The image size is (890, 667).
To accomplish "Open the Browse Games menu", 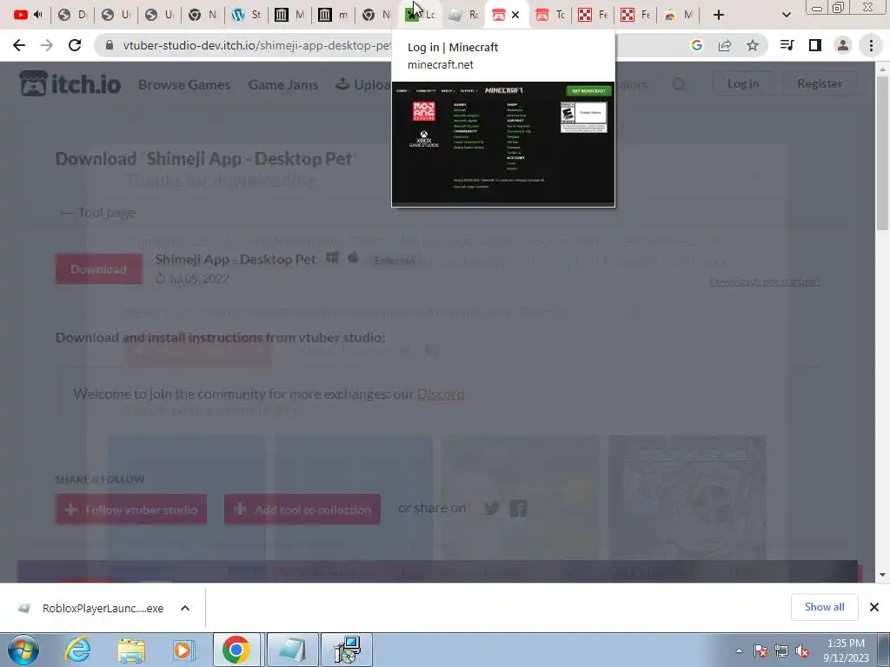I will pos(184,84).
